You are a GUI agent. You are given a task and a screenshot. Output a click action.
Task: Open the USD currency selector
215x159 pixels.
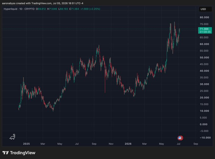tap(205, 9)
